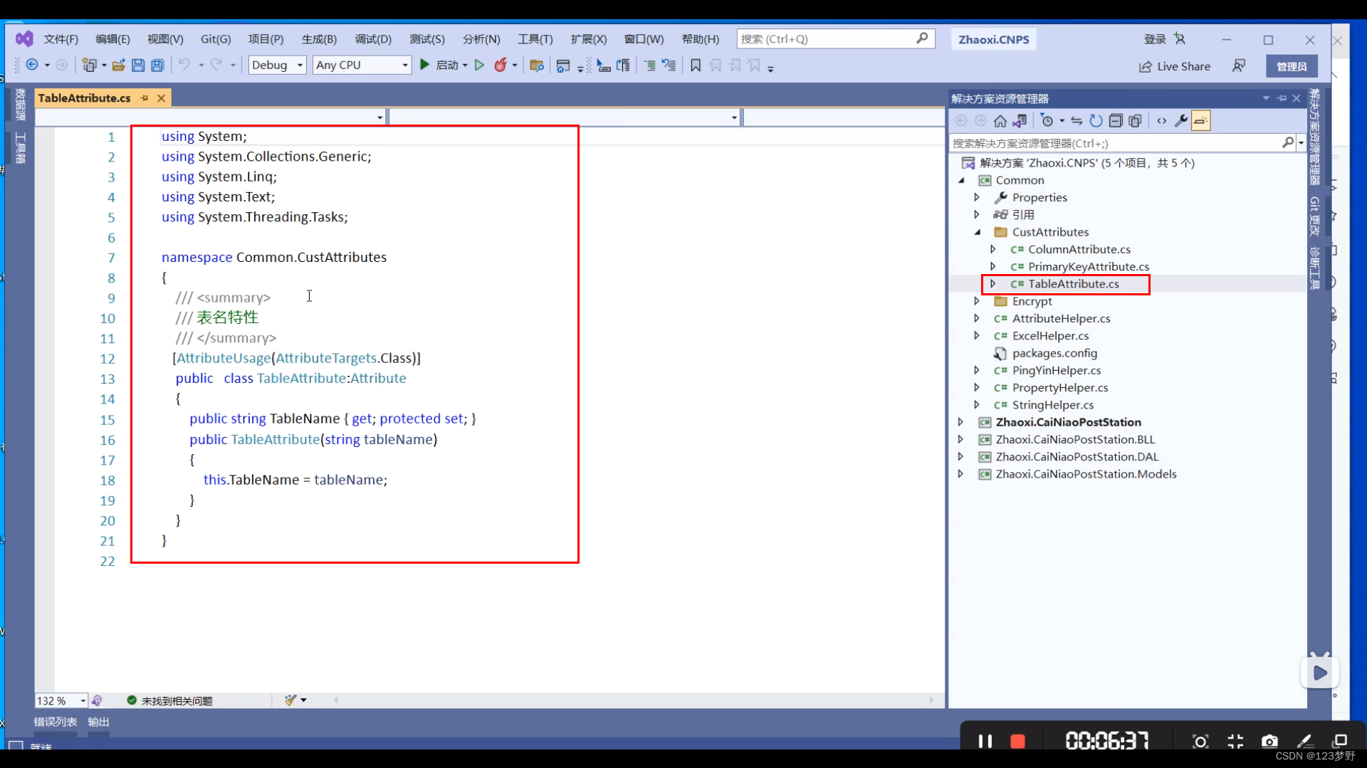Click sync with active document icon
The height and width of the screenshot is (768, 1367).
(1077, 121)
